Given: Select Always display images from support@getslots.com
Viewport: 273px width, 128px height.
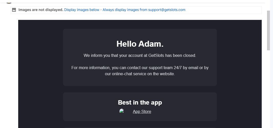Looking at the screenshot, I should (x=144, y=10).
